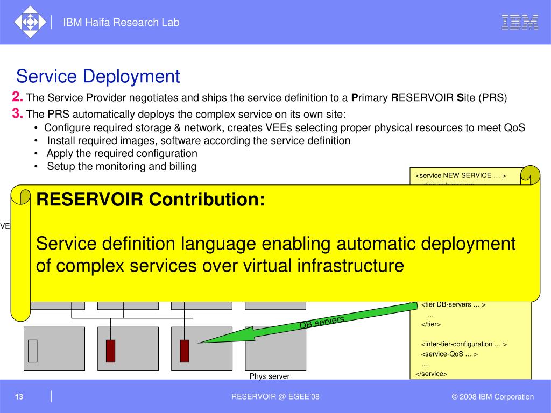Click the empty gray VEE outline in first server box
Viewport: 551px width, 413px height.
[33, 351]
